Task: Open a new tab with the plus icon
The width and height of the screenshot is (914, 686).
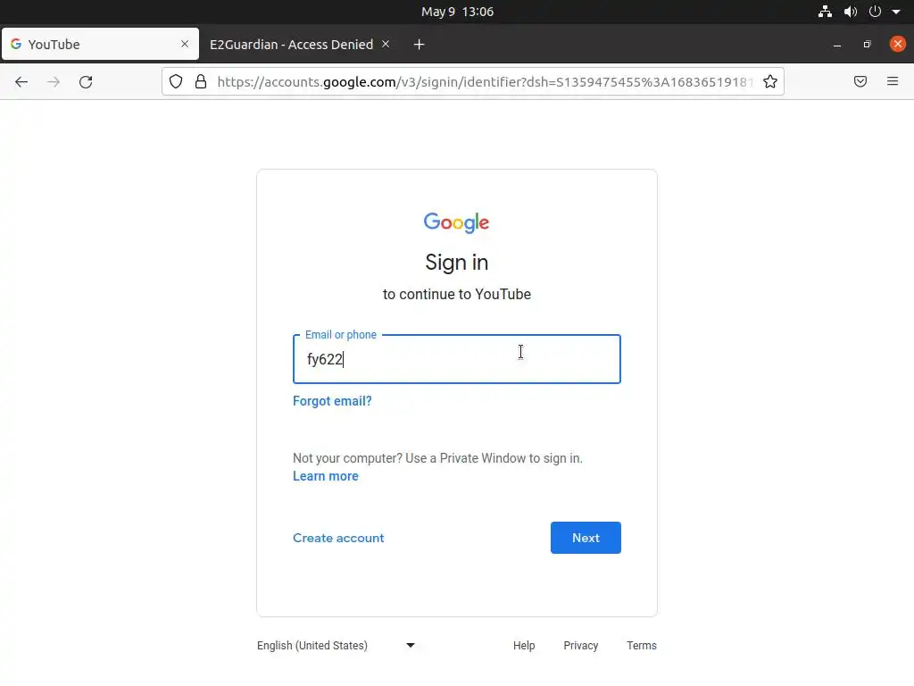Action: [x=420, y=45]
